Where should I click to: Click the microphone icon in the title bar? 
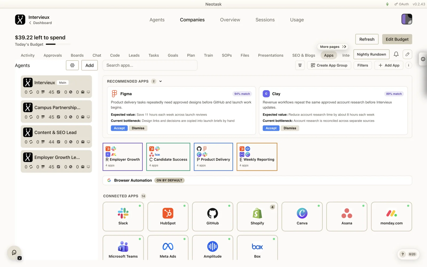point(387,4)
